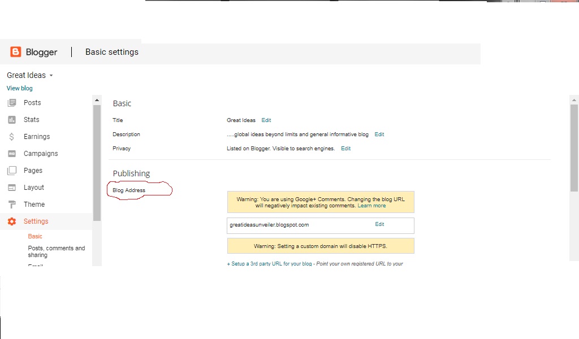Click the Blogger logo icon
Screen dimensions: 579x339
point(15,52)
